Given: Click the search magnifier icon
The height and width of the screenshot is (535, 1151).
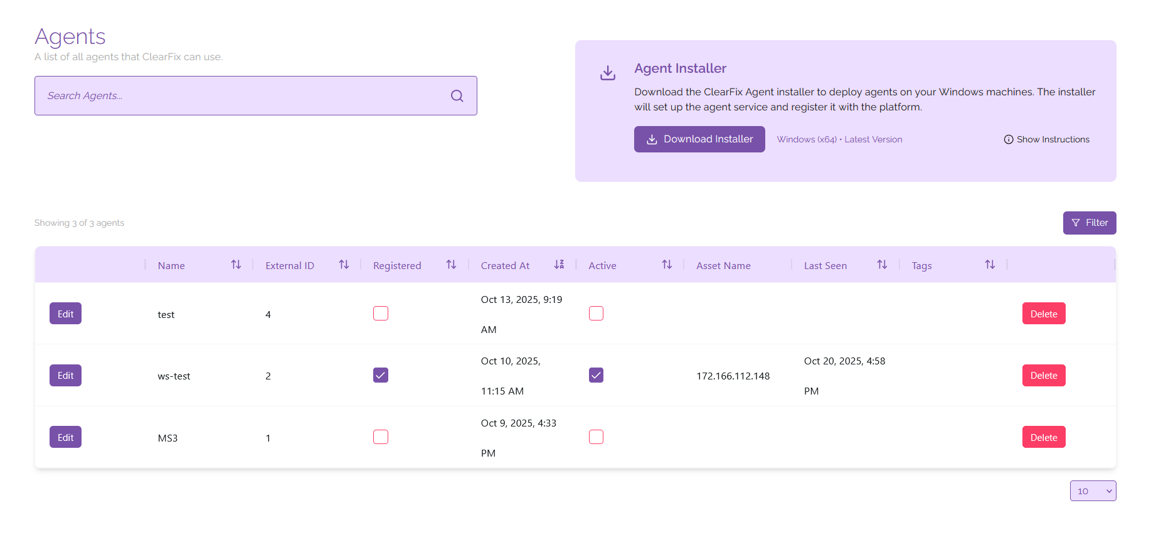Looking at the screenshot, I should coord(457,95).
